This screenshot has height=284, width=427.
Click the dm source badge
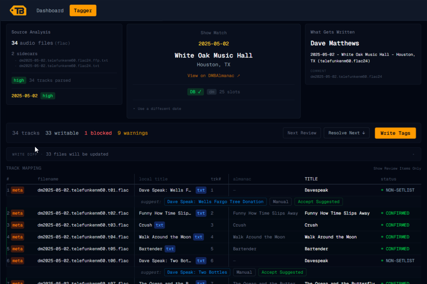pos(212,92)
